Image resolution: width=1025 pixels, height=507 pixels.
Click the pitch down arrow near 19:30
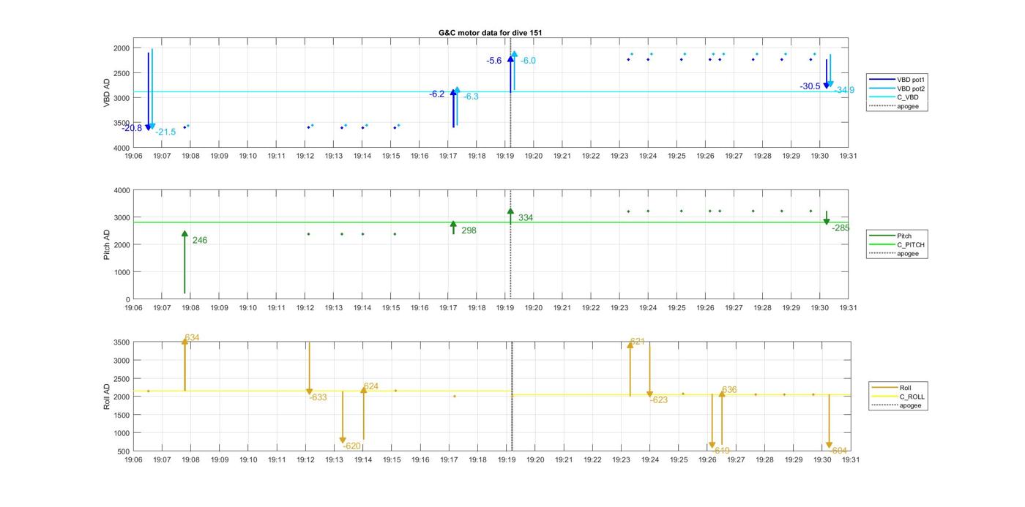pyautogui.click(x=826, y=218)
